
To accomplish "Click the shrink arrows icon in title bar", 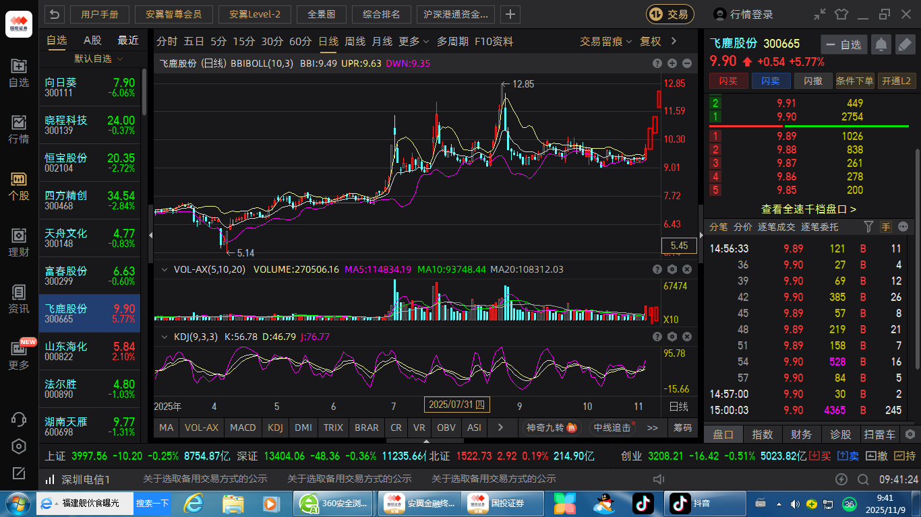I will click(x=820, y=14).
